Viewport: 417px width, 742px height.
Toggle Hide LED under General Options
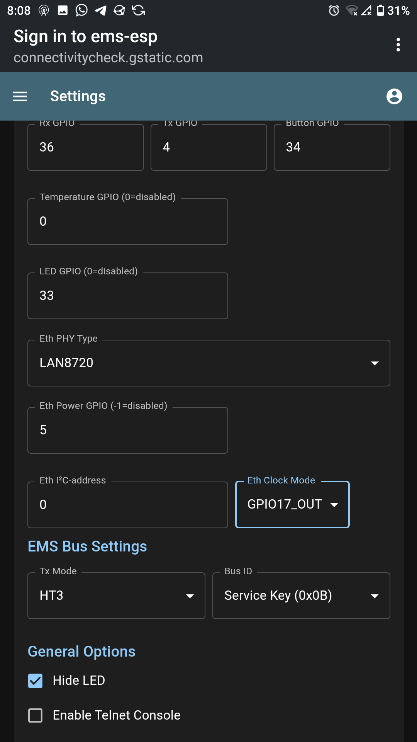35,680
